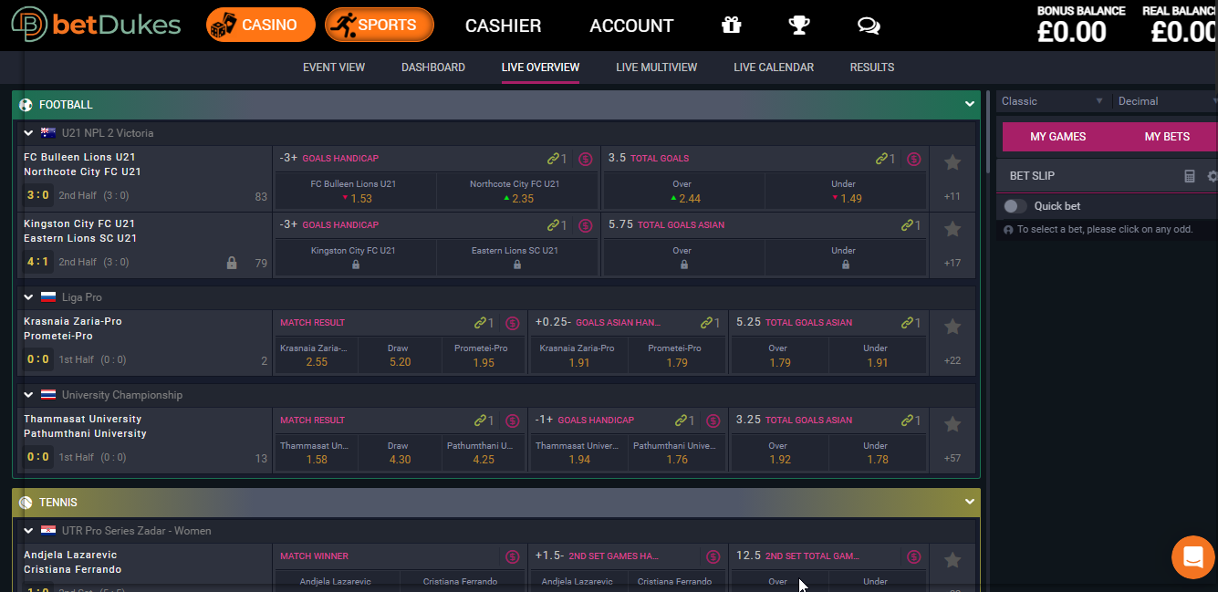This screenshot has height=592, width=1218.
Task: Click cash-out icon on 3.5 Total Goals
Action: pos(914,159)
